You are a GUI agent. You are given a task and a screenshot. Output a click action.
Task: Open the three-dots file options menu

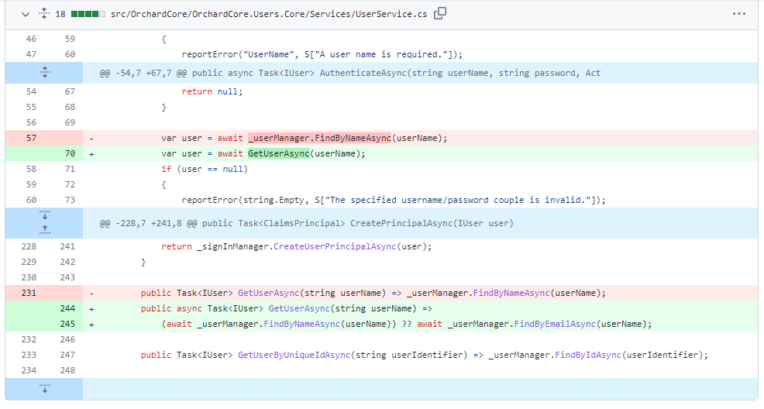(x=738, y=14)
